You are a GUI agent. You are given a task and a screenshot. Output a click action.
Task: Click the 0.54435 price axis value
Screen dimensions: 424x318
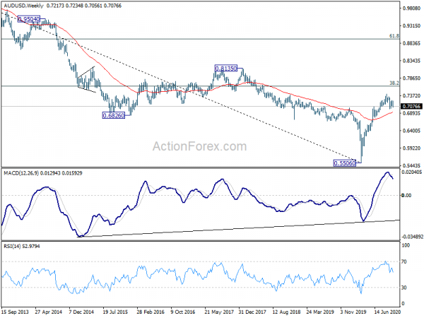[411, 165]
